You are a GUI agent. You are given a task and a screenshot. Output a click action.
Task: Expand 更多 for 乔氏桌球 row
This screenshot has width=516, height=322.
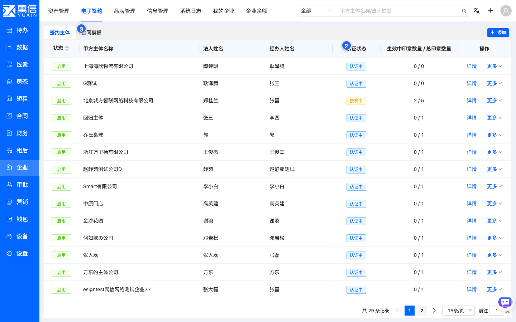tap(494, 135)
